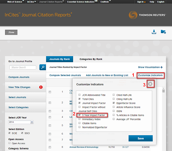
Task: Click Show Visualization
Action: pyautogui.click(x=149, y=67)
